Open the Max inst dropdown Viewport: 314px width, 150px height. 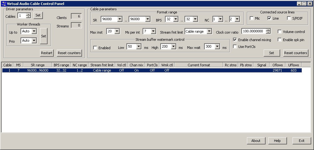click(117, 31)
